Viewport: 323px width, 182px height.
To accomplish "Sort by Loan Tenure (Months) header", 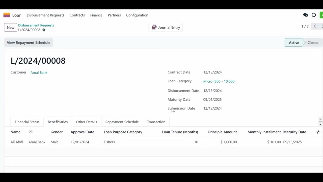I will 180,132.
